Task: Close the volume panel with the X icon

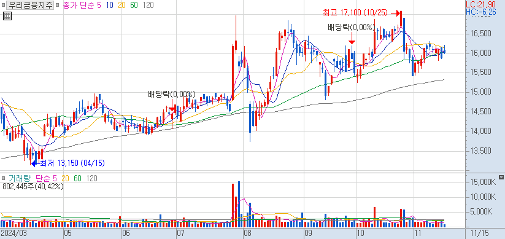Action: (501, 177)
